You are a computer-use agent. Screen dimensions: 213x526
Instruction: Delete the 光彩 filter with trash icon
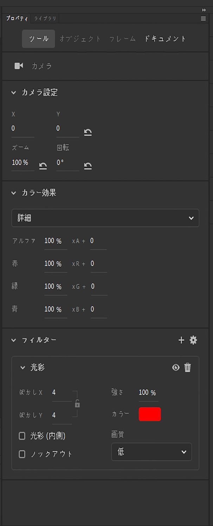pyautogui.click(x=188, y=367)
